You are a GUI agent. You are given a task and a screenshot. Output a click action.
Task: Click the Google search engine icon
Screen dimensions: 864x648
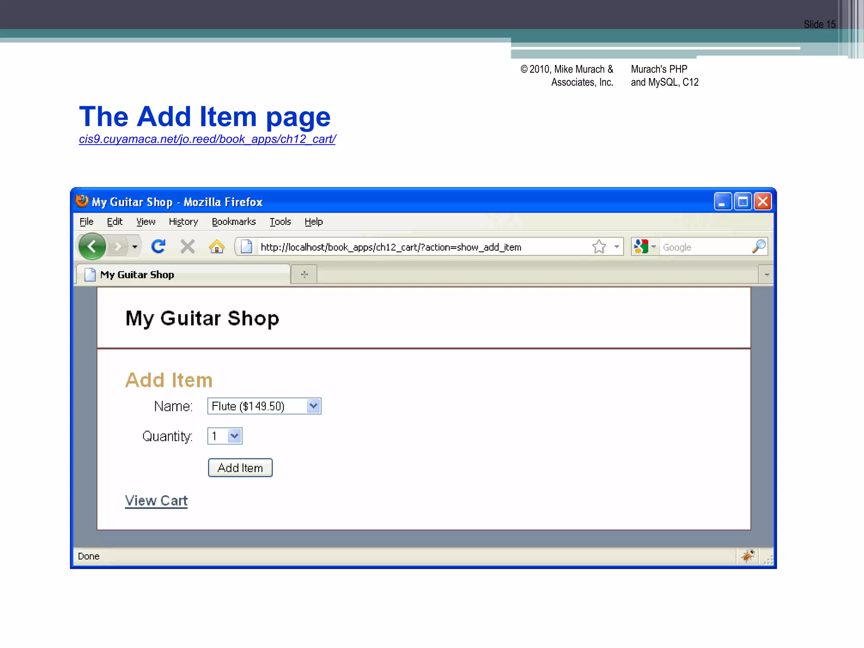pos(641,246)
